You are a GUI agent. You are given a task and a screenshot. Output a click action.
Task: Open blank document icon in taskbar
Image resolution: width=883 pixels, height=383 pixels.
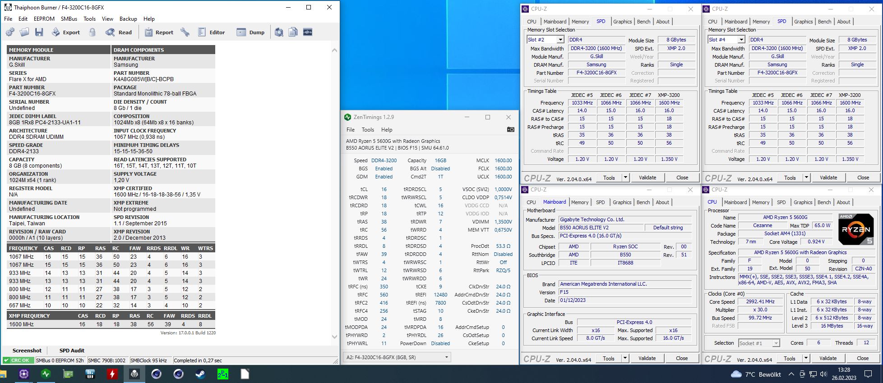(x=245, y=374)
